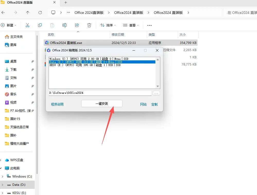
Task: Open the collapsed breadcrumb ellipsis
Action: [x=68, y=12]
